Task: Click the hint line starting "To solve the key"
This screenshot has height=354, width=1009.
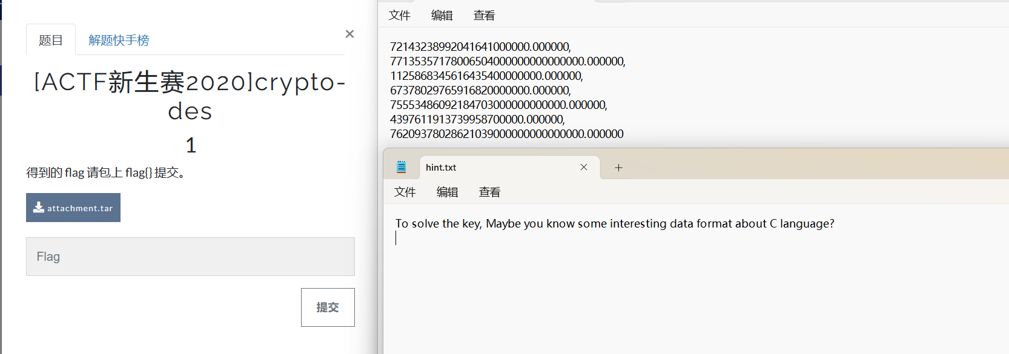Action: tap(615, 223)
